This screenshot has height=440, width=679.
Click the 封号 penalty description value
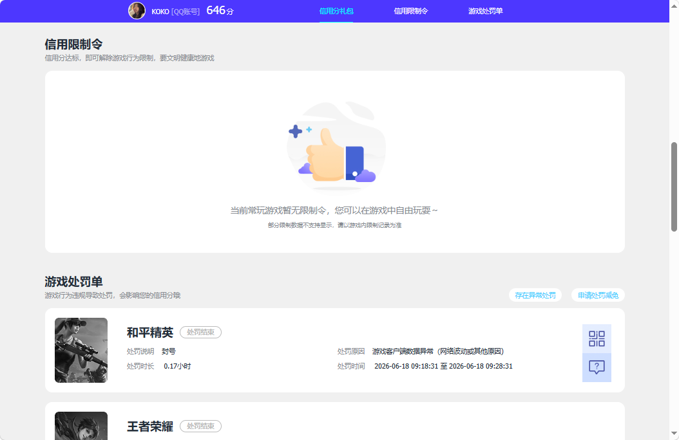pyautogui.click(x=168, y=351)
